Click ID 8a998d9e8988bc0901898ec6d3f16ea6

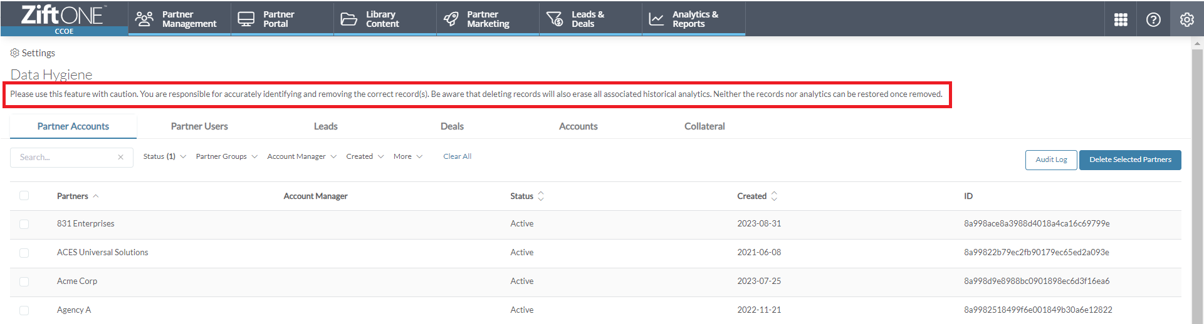tap(1037, 281)
